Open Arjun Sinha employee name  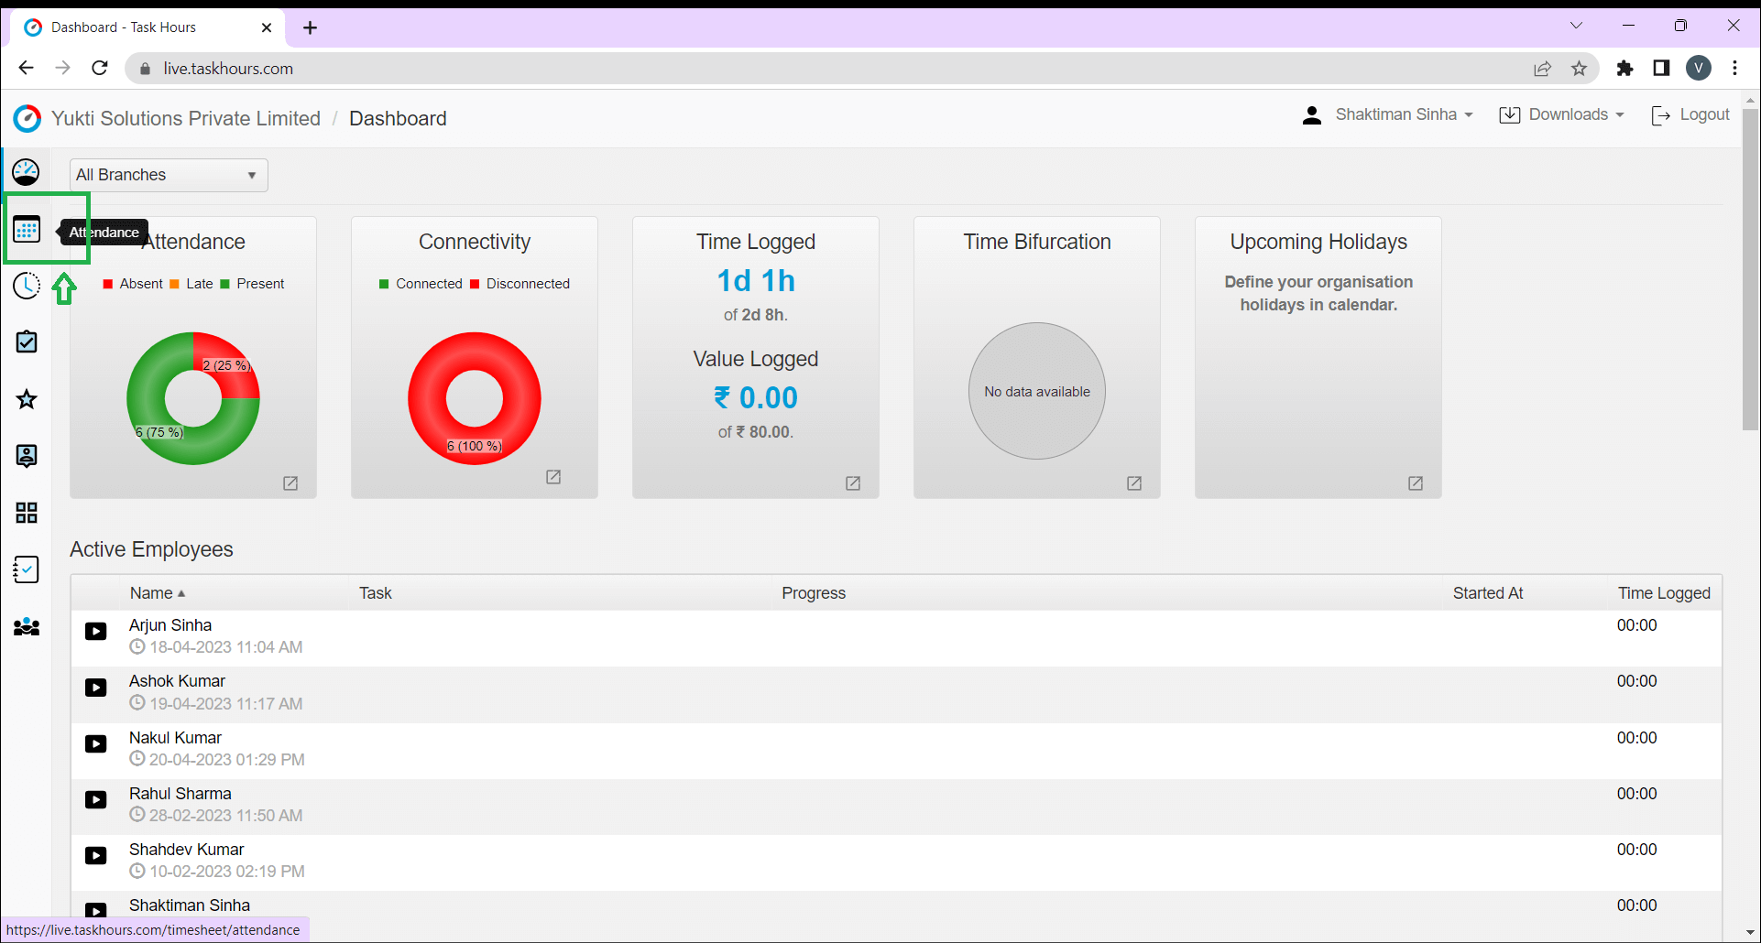point(170,625)
